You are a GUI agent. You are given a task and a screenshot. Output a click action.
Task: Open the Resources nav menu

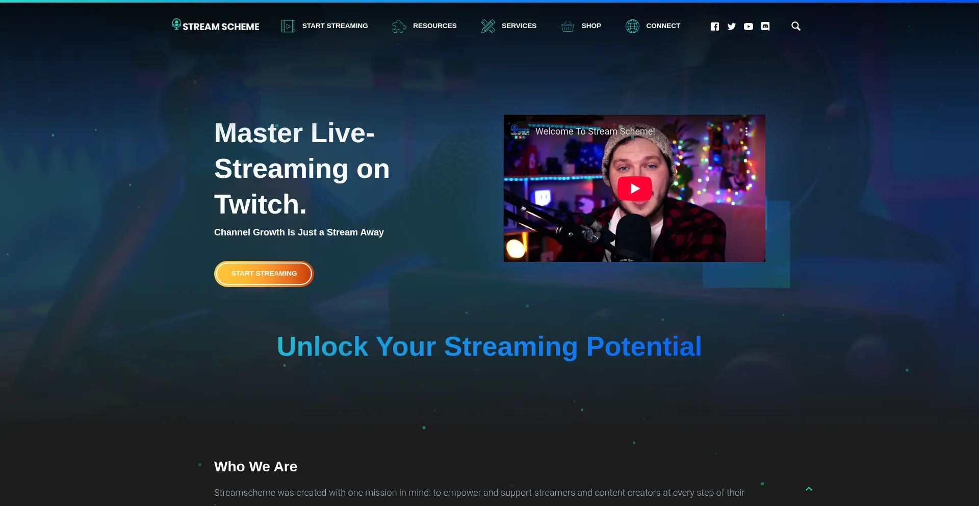435,26
